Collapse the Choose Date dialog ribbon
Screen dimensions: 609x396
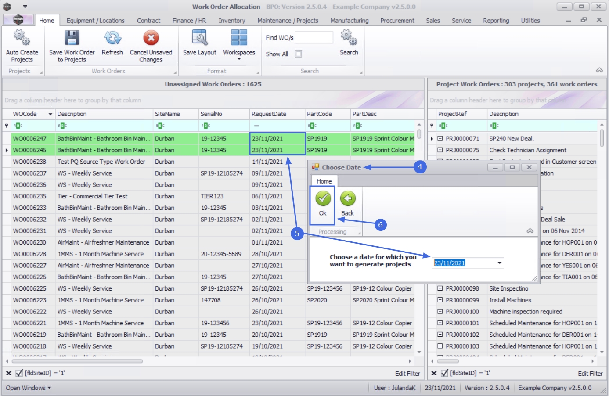530,231
